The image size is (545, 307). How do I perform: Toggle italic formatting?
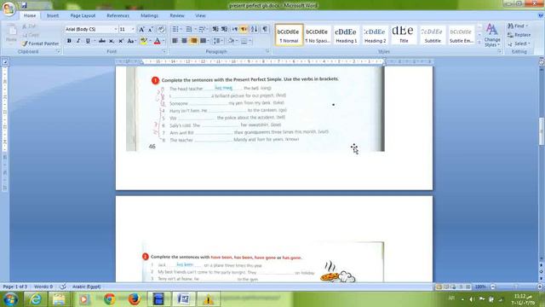click(x=78, y=41)
